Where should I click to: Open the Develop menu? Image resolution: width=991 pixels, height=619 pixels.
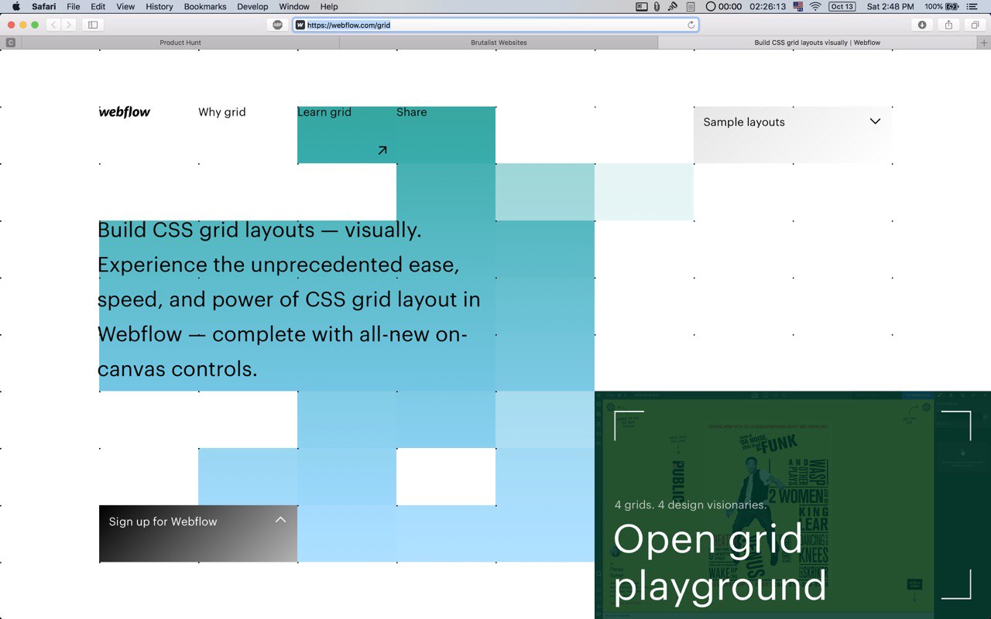(x=252, y=6)
